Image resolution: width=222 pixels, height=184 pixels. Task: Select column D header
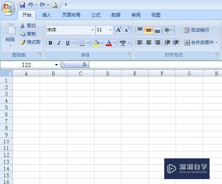coord(108,74)
